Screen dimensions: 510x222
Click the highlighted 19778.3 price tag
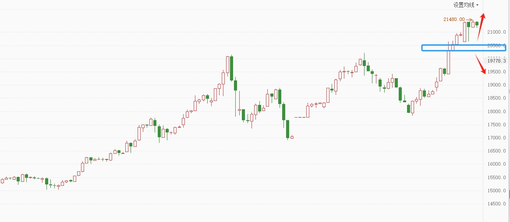click(497, 61)
